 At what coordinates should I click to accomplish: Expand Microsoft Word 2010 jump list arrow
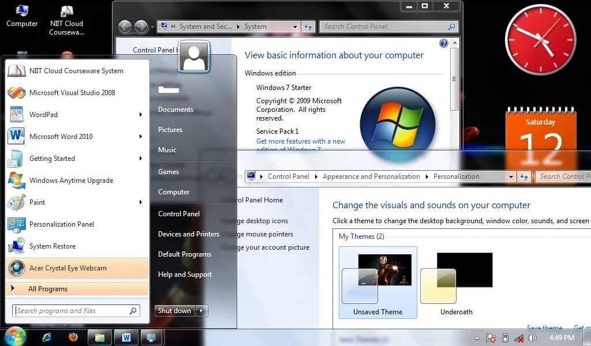141,136
